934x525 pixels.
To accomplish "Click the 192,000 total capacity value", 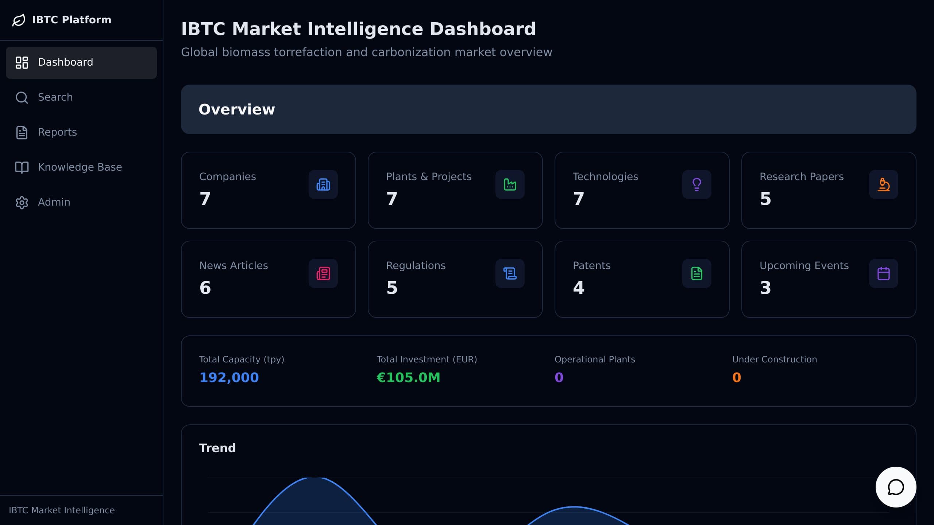I will [x=229, y=377].
